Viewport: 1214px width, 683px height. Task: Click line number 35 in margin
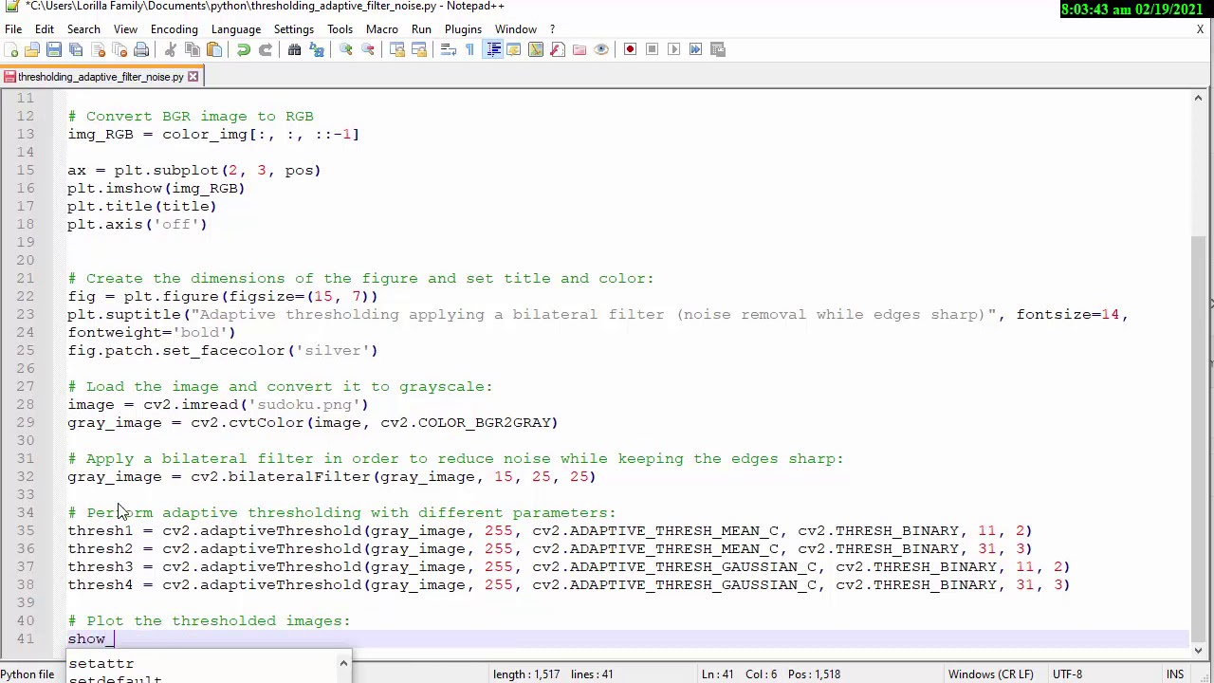pyautogui.click(x=25, y=530)
